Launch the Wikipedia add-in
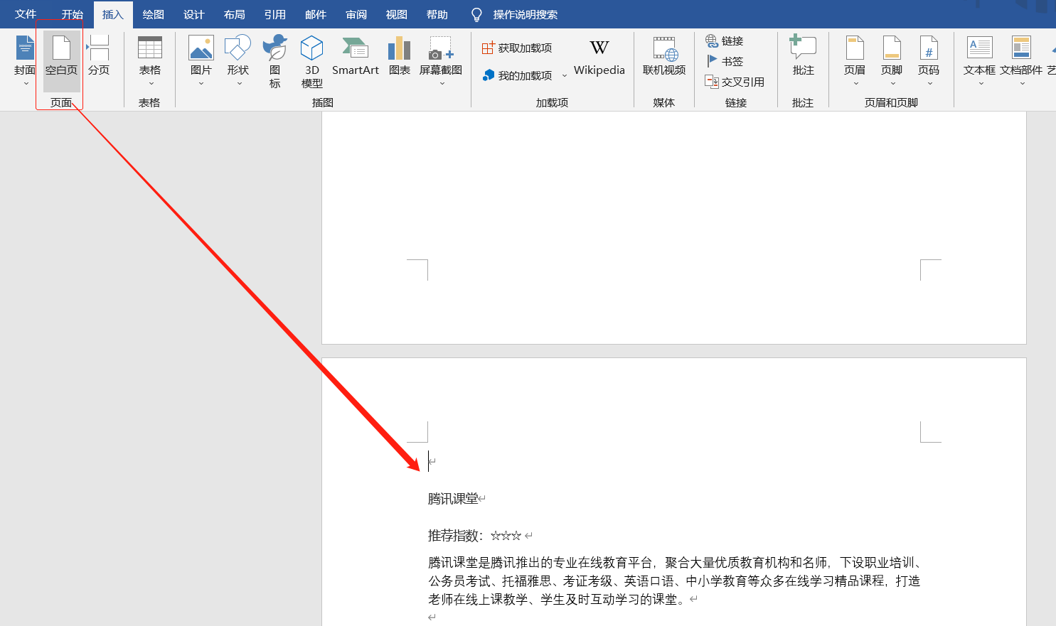This screenshot has height=626, width=1056. point(599,57)
